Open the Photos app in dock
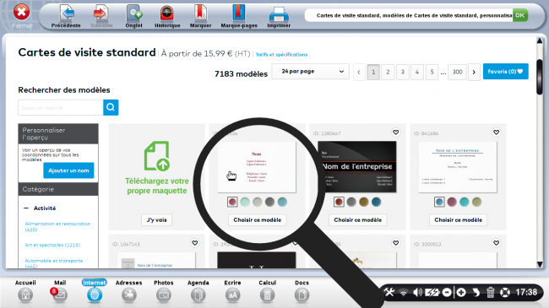Image resolution: width=549 pixels, height=308 pixels. tap(164, 291)
